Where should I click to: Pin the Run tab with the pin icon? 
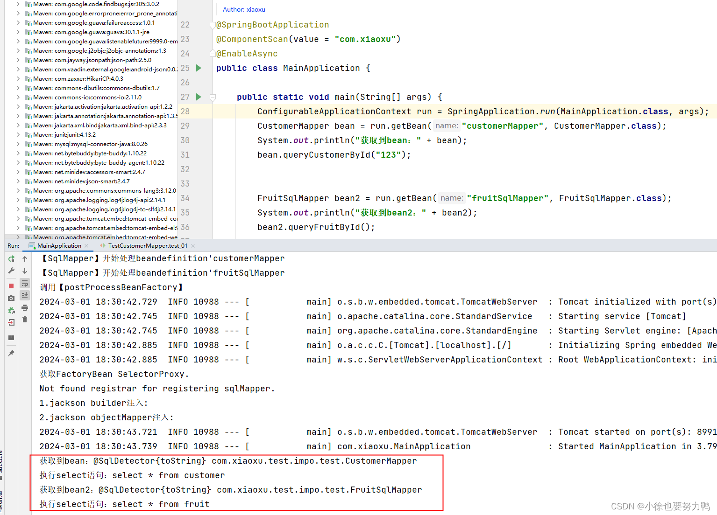pyautogui.click(x=11, y=353)
